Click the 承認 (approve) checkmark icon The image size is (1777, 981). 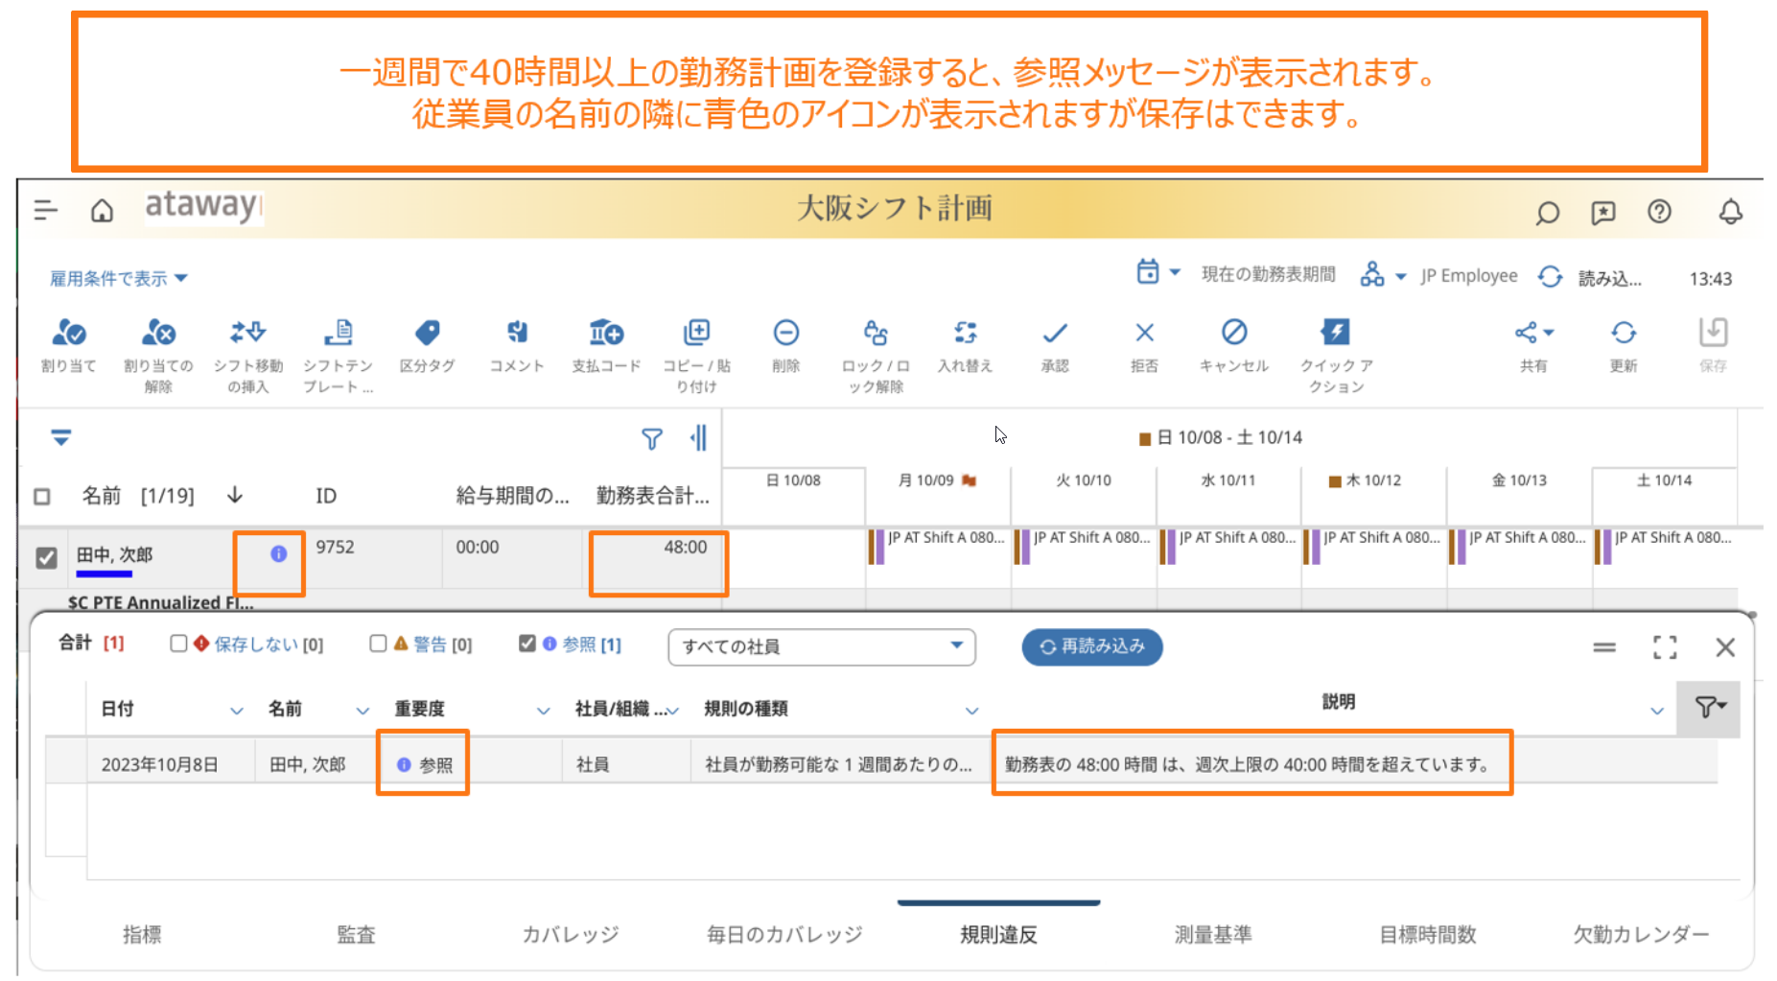1055,334
